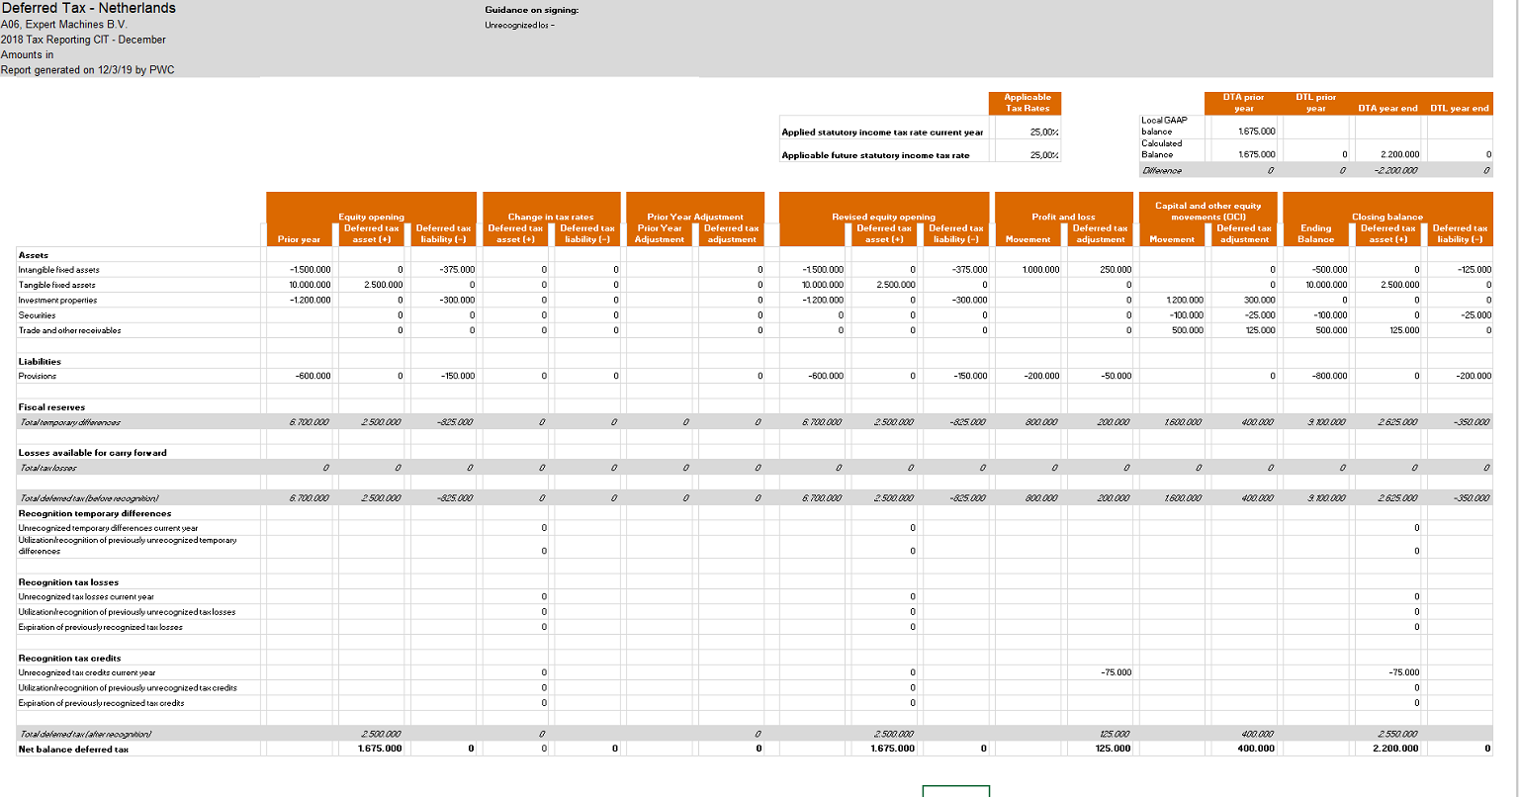The image size is (1519, 797).
Task: Click the Deferred Tax - Netherlands title
Action: (88, 9)
